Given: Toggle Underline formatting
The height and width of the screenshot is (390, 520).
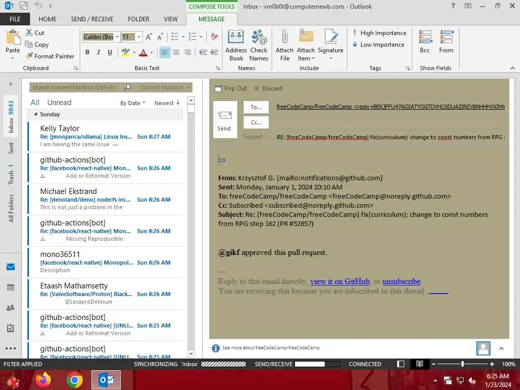Looking at the screenshot, I should pos(110,52).
